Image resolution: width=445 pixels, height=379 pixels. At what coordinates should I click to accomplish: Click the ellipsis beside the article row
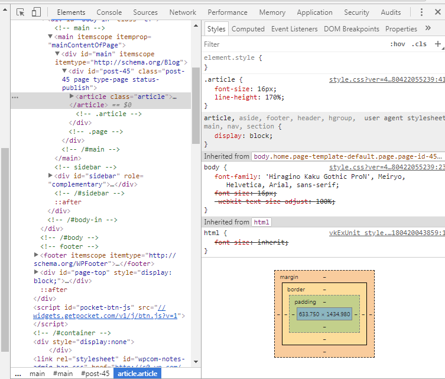tap(15, 97)
